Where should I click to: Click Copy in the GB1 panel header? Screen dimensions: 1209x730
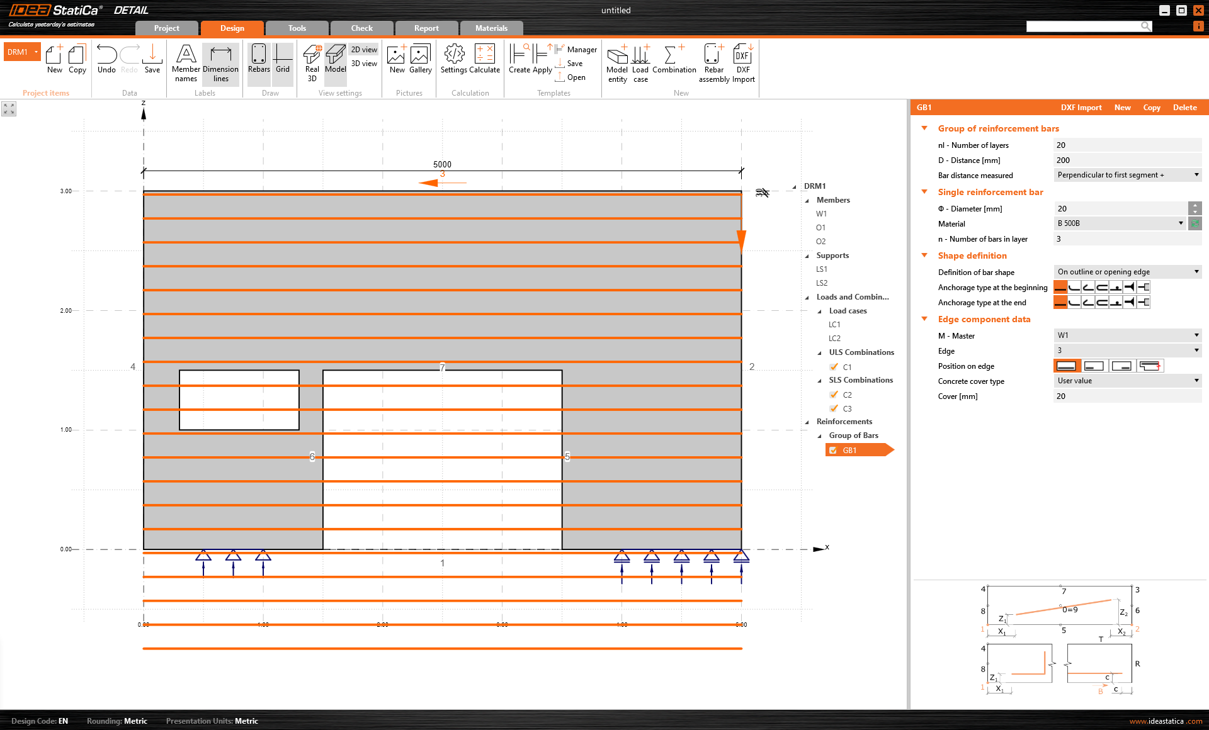[1152, 107]
